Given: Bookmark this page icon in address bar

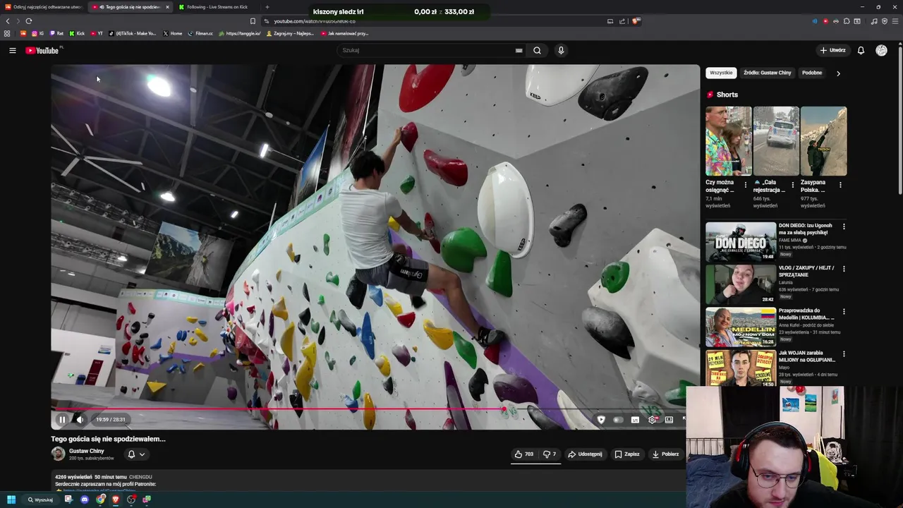Looking at the screenshot, I should 253,21.
